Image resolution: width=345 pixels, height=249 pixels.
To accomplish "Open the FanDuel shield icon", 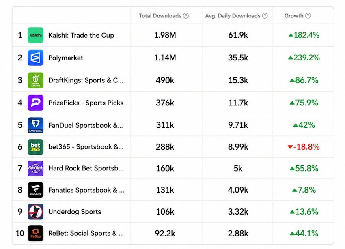I will pos(35,125).
